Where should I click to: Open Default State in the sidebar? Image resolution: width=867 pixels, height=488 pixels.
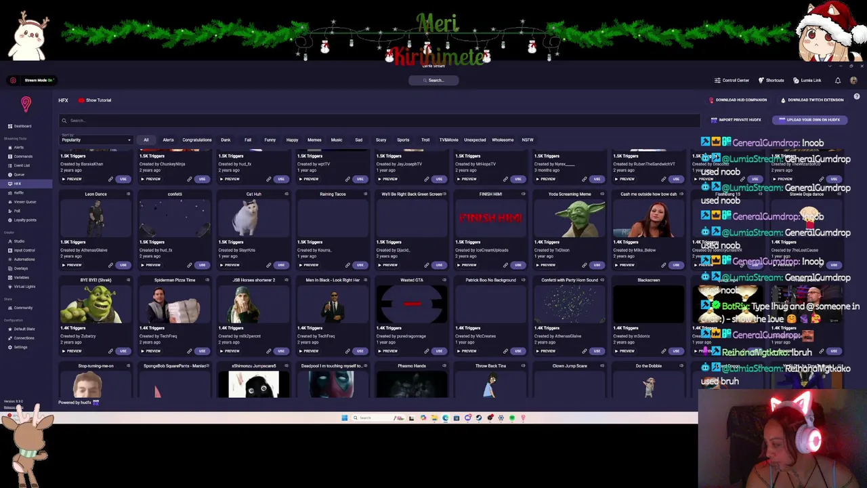click(x=26, y=329)
